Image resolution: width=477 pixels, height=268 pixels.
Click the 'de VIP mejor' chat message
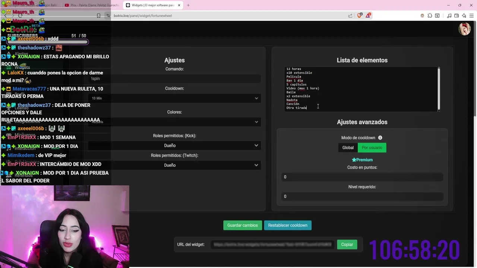(51, 155)
